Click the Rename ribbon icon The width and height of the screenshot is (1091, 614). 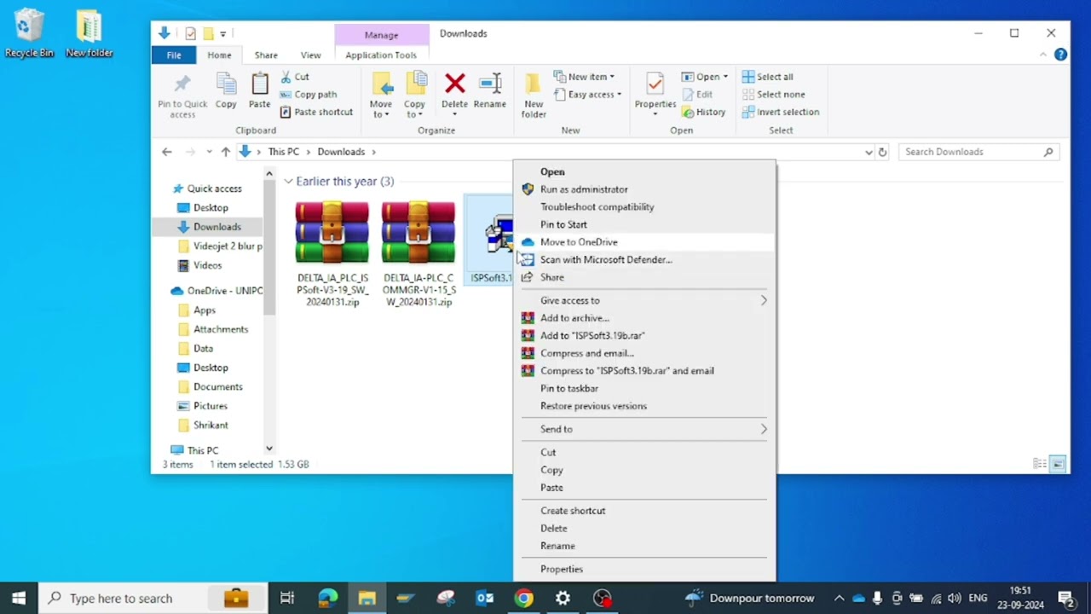(489, 90)
